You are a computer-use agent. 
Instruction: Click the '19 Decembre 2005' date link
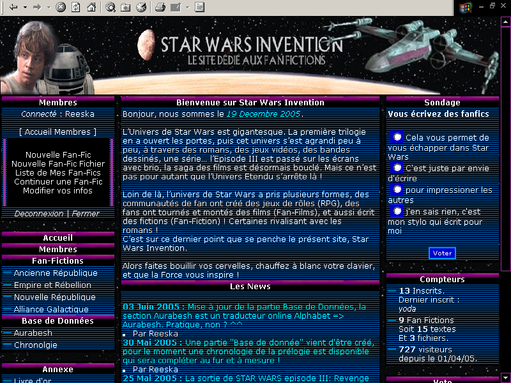point(263,114)
